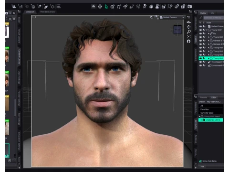Image resolution: width=229 pixels, height=172 pixels.
Task: Select the Joint Editor bone tool
Action: click(x=138, y=7)
